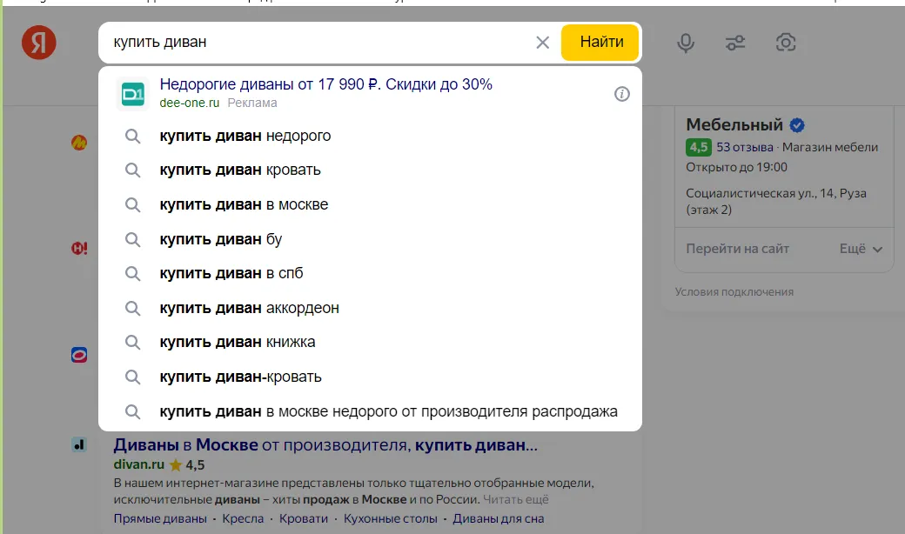
Task: Open Кухонные столы sitelink
Action: 390,518
